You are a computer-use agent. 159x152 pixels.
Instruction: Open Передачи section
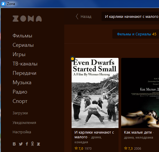(25, 73)
